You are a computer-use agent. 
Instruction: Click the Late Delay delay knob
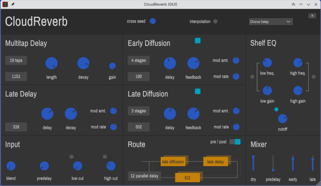(47, 113)
